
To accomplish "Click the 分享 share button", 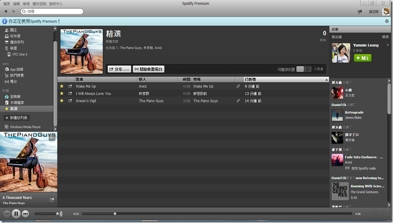I will pos(119,69).
